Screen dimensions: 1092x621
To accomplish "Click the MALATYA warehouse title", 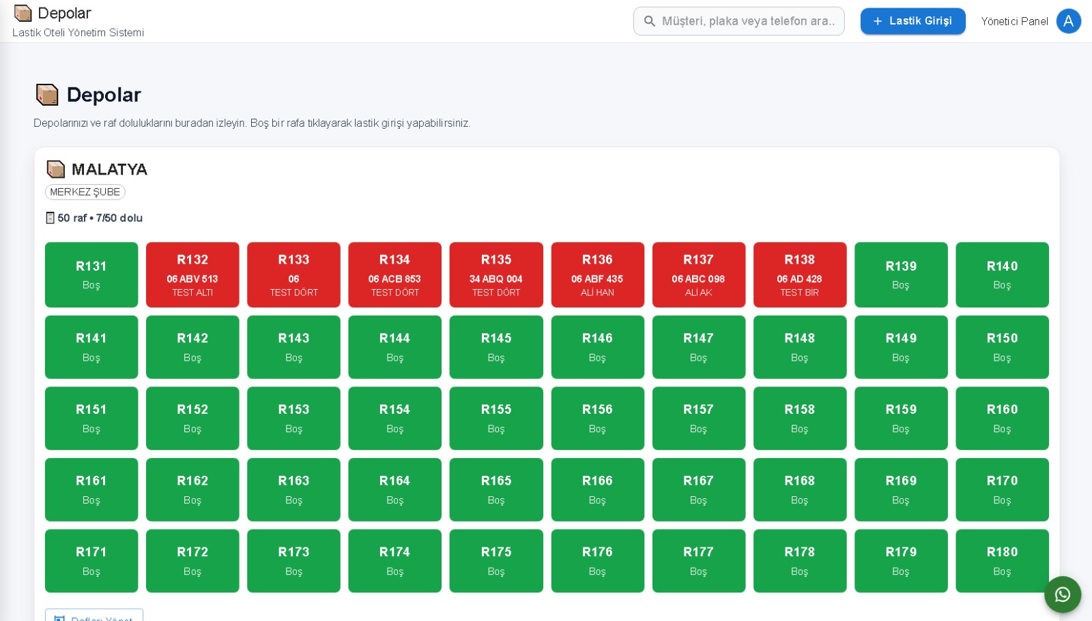I will click(109, 169).
